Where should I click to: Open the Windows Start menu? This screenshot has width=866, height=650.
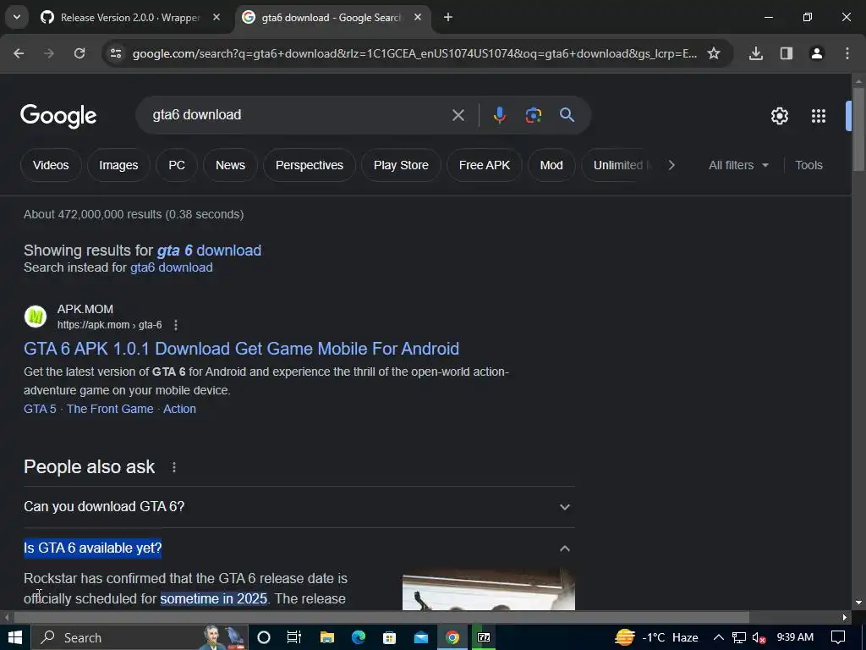click(15, 638)
